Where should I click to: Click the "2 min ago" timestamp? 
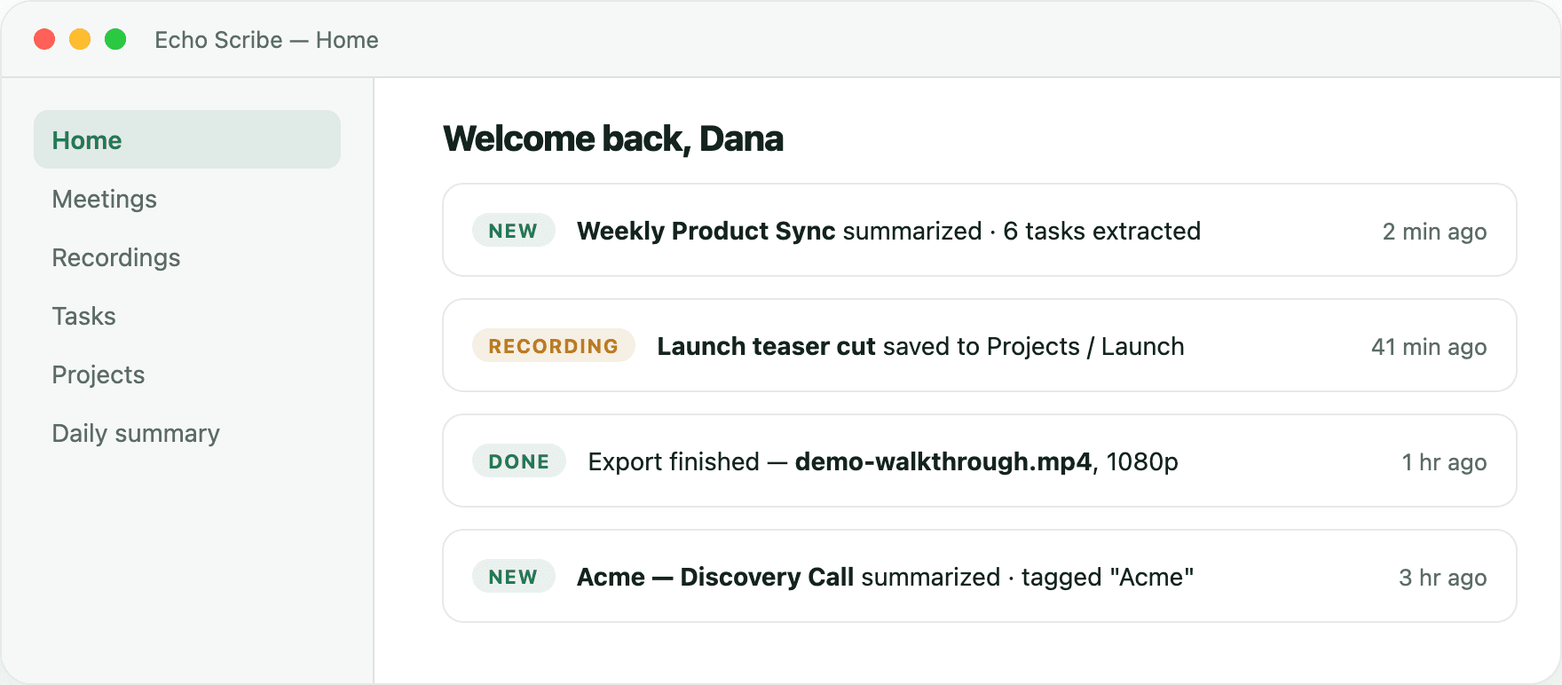(1434, 232)
